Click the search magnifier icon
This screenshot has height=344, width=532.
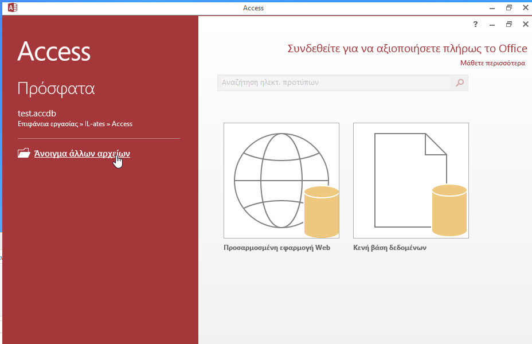pos(460,83)
